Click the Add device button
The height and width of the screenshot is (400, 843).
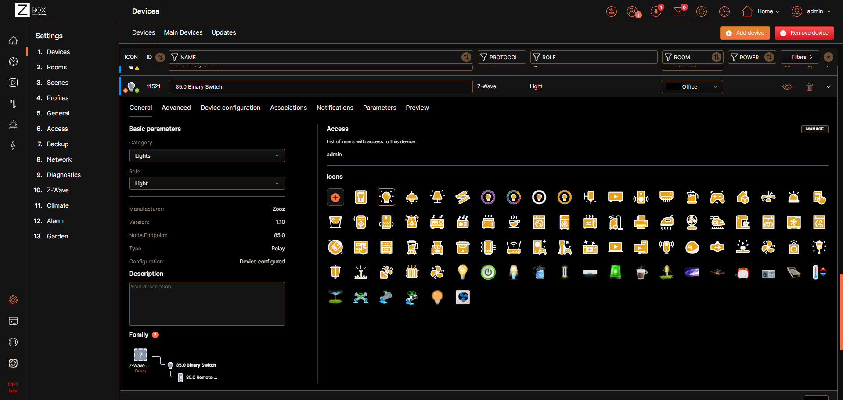745,33
